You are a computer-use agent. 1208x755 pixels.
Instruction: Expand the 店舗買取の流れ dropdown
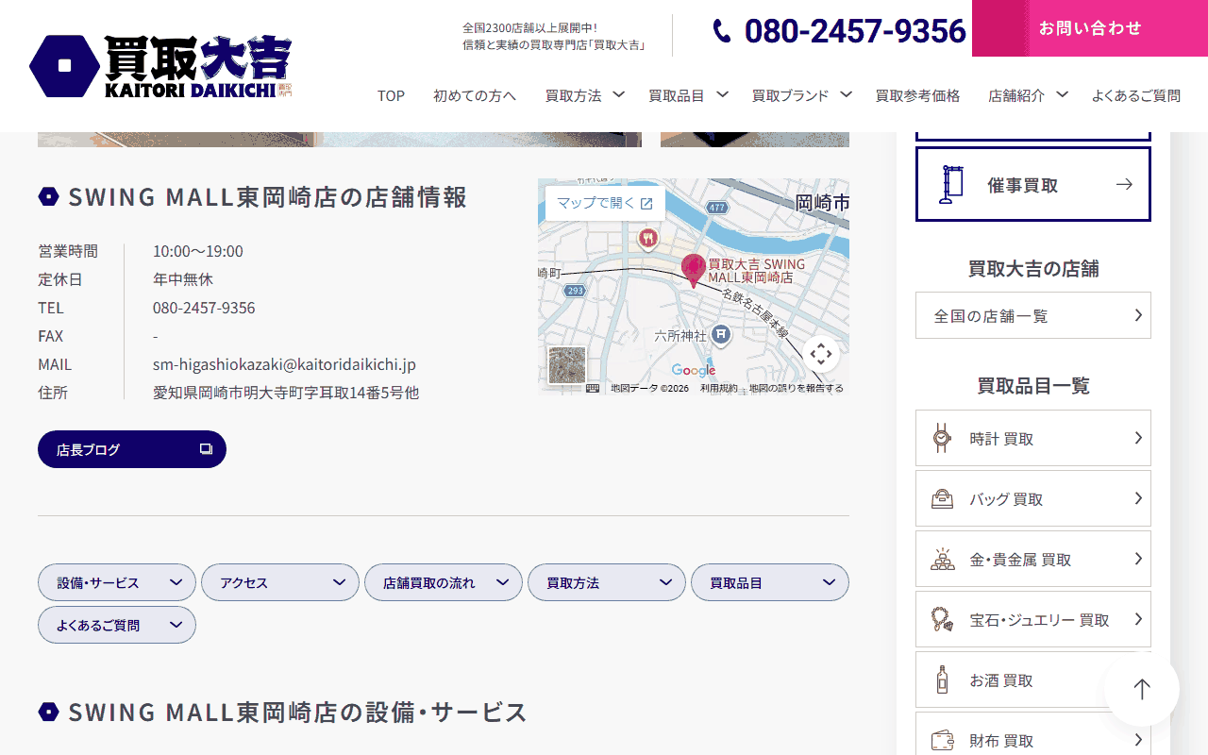pos(444,582)
